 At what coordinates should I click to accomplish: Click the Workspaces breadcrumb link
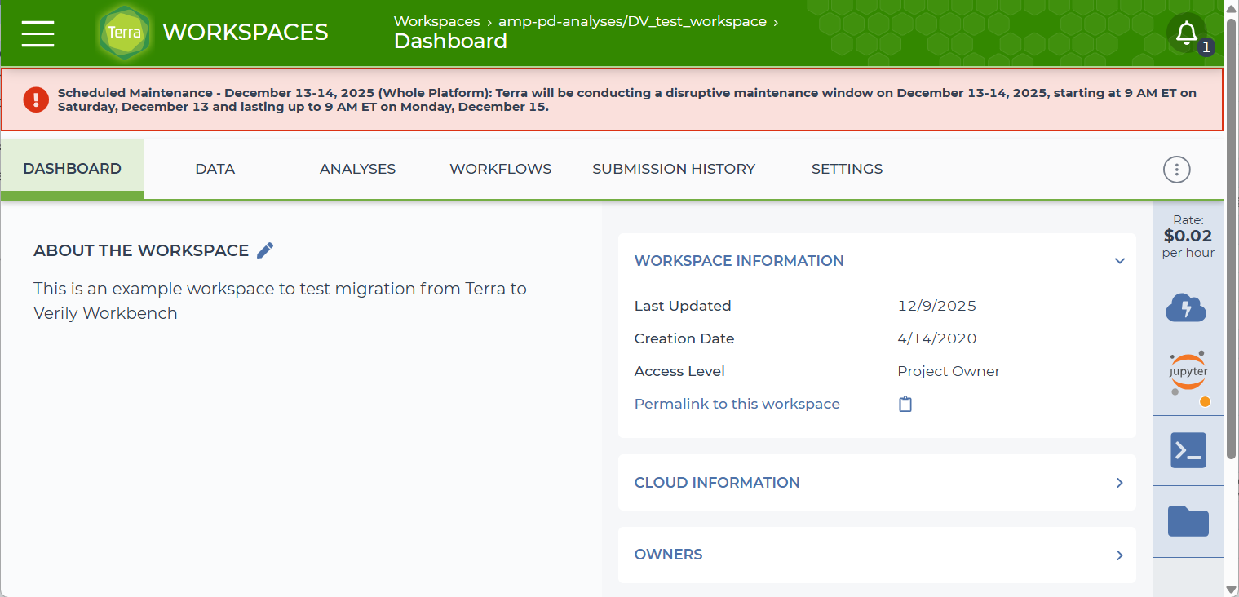click(x=436, y=21)
